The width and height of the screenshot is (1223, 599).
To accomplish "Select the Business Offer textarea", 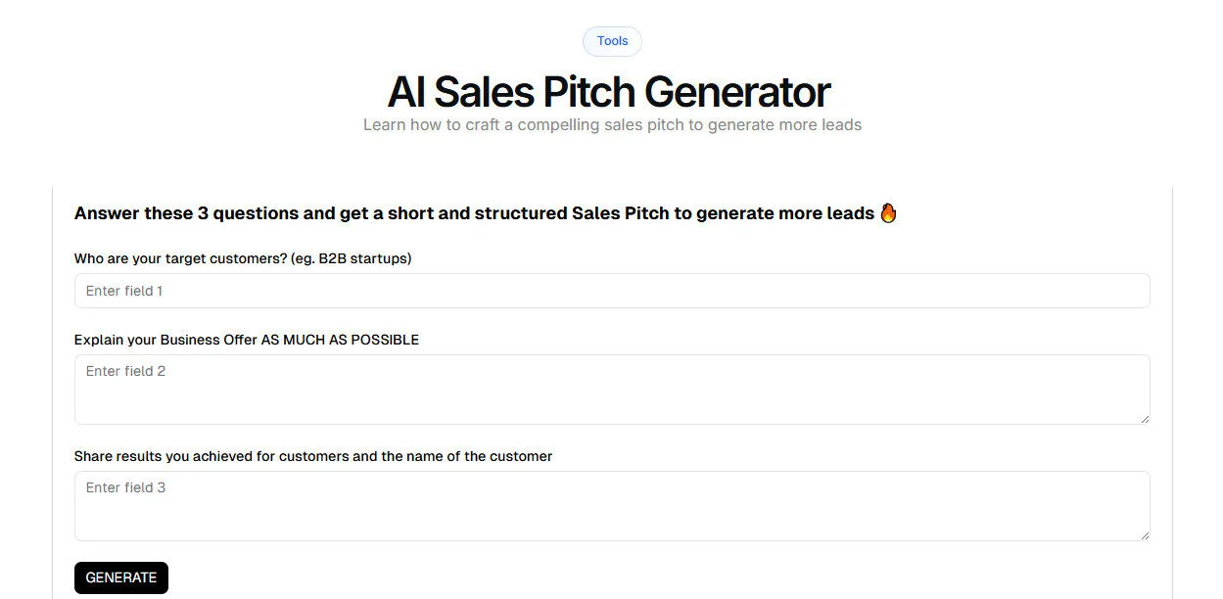I will (x=611, y=389).
